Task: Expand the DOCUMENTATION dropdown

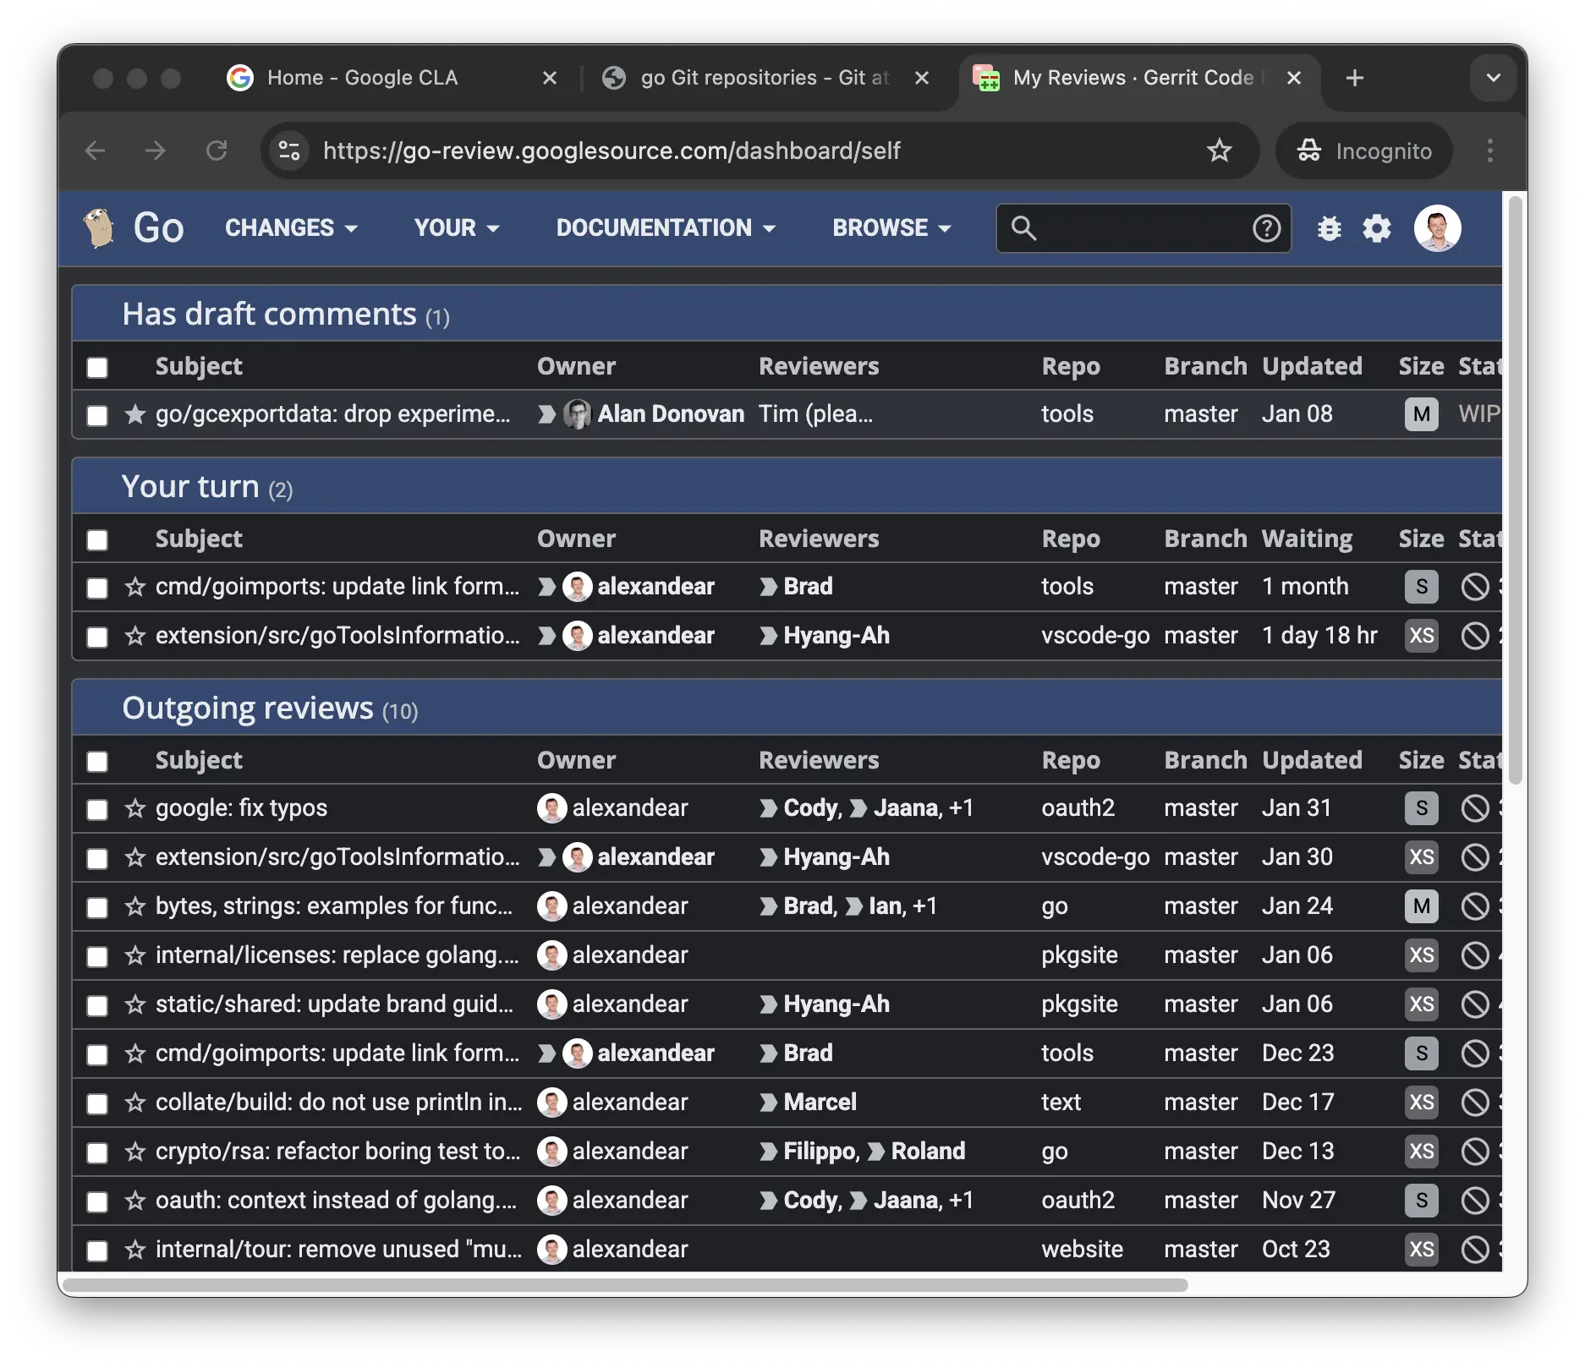Action: (x=666, y=228)
